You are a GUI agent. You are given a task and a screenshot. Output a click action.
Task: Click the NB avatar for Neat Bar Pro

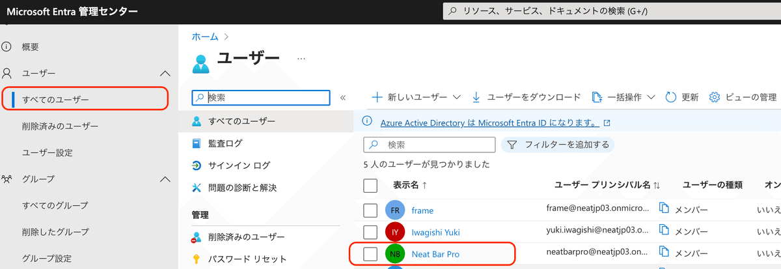tap(394, 254)
